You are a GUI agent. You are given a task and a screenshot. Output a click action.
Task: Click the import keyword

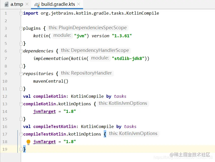pos(30,13)
